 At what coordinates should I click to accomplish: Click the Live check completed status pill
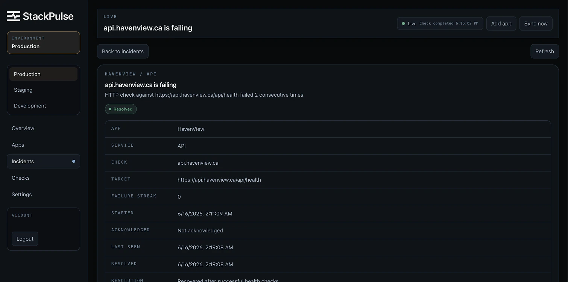(440, 23)
